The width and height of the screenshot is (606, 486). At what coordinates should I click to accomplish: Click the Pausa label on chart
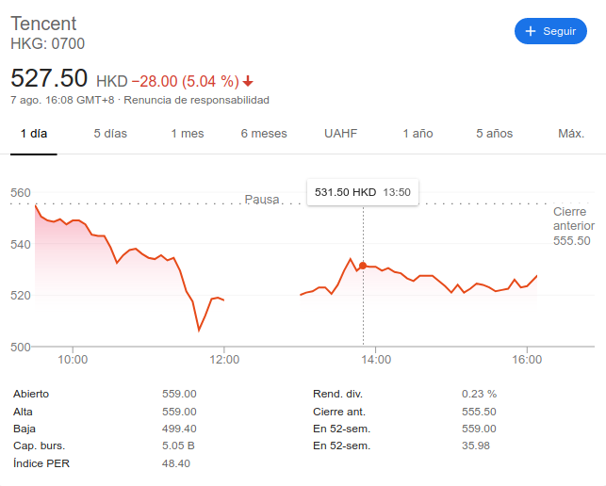click(262, 200)
